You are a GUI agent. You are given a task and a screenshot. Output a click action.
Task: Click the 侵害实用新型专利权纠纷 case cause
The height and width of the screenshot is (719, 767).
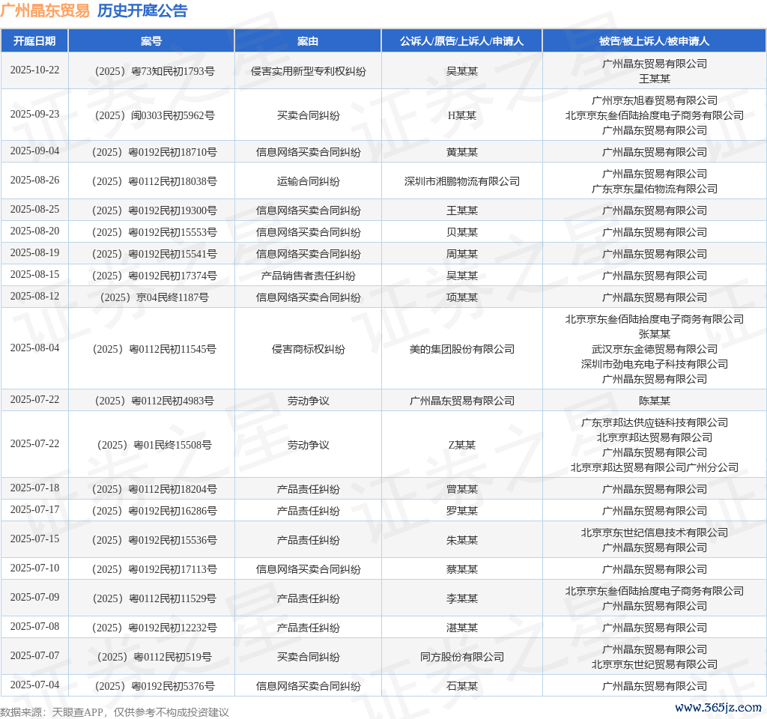point(308,71)
